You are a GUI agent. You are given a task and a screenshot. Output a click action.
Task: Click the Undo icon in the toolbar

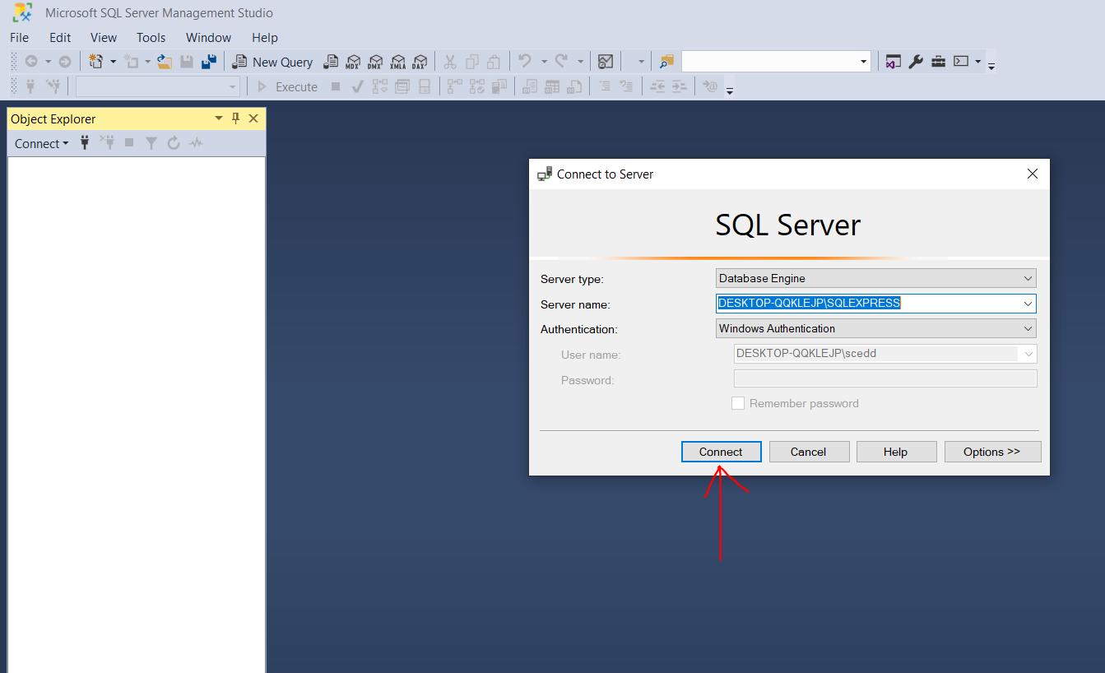(x=525, y=62)
